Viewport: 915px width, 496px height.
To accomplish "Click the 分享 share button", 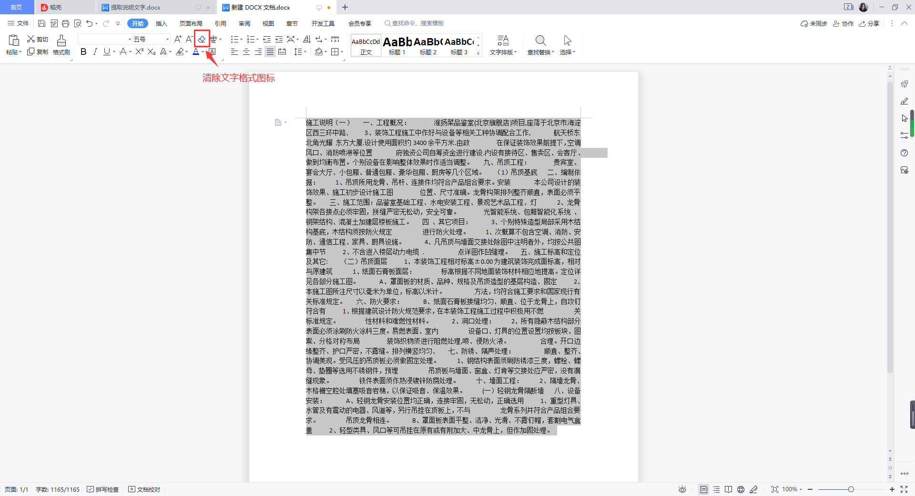I will coord(869,23).
